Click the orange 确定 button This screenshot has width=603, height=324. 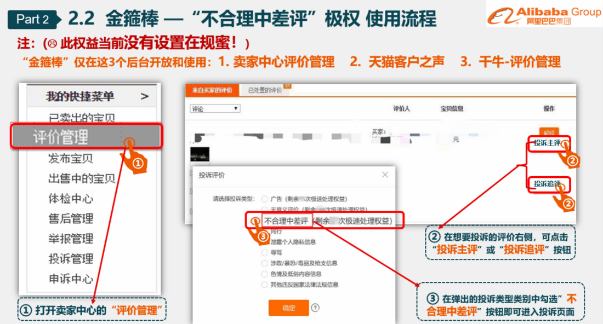pyautogui.click(x=288, y=308)
